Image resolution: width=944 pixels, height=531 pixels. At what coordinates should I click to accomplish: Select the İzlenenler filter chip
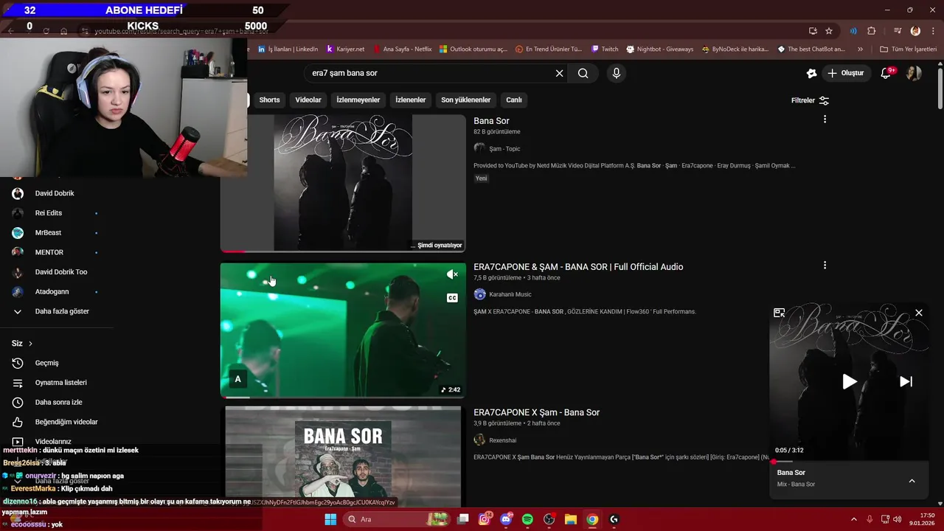click(x=411, y=100)
